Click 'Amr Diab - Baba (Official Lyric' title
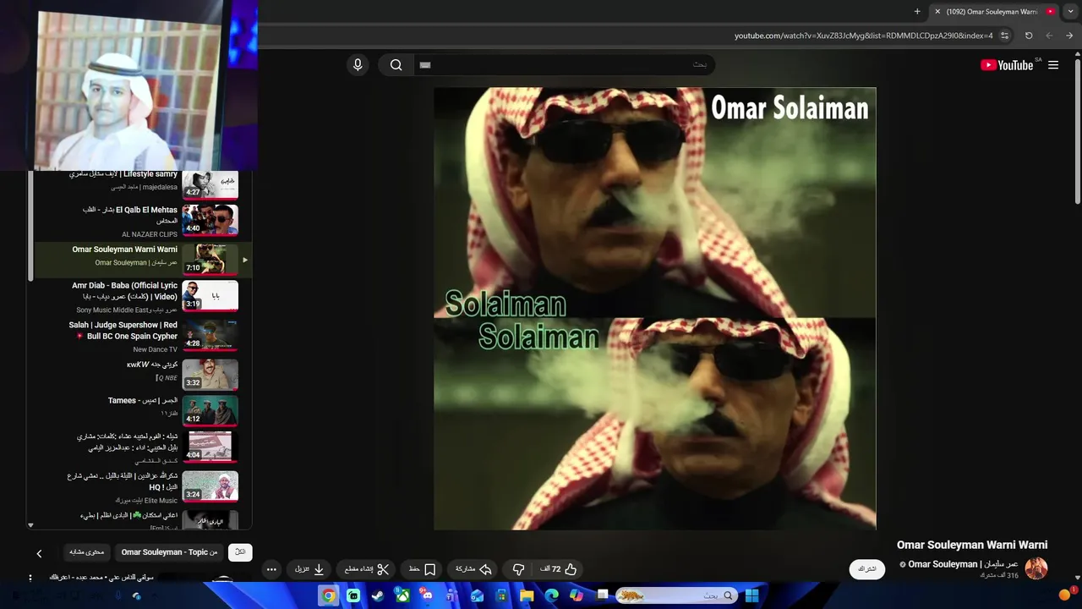Image resolution: width=1082 pixels, height=609 pixels. click(125, 286)
